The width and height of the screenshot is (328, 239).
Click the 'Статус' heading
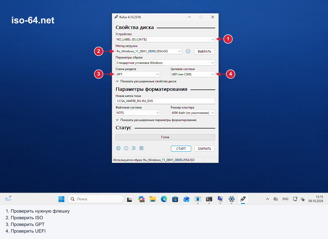pos(124,128)
